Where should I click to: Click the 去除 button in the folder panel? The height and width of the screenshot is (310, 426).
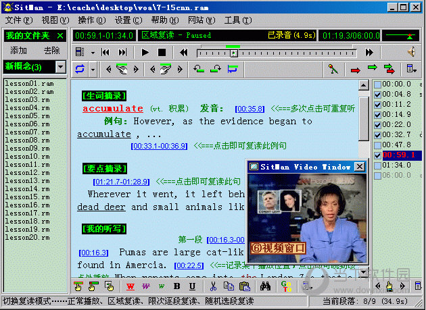[x=51, y=50]
